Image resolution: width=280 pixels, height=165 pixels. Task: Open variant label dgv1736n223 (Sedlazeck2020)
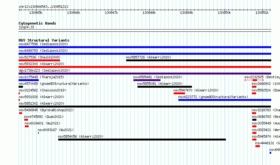click(44, 70)
